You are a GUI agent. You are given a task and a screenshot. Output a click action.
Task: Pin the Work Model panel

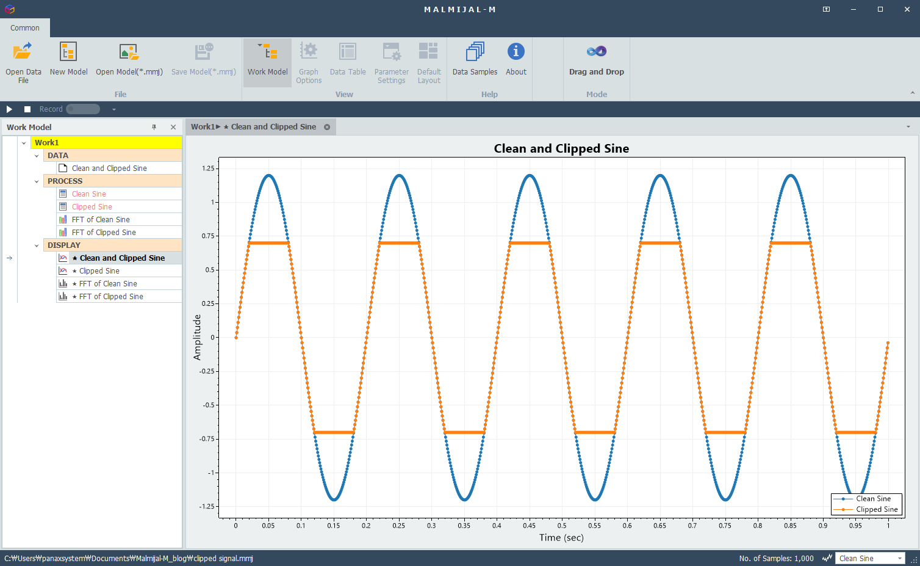(x=154, y=127)
